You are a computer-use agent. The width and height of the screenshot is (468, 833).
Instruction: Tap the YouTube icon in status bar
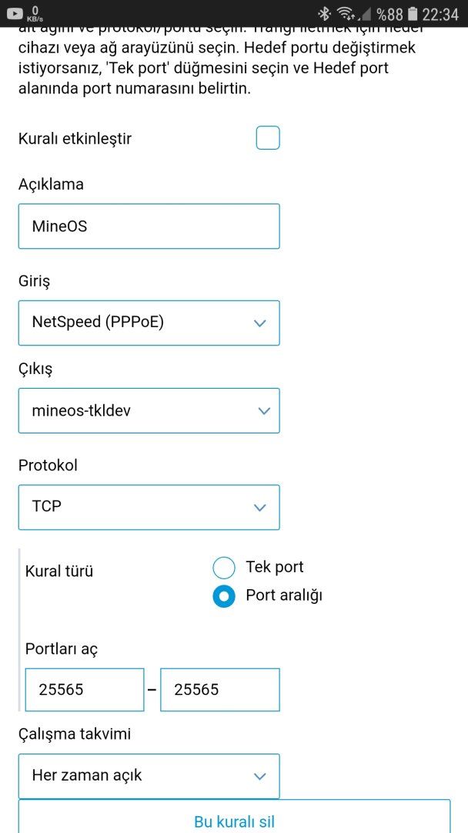(x=14, y=13)
